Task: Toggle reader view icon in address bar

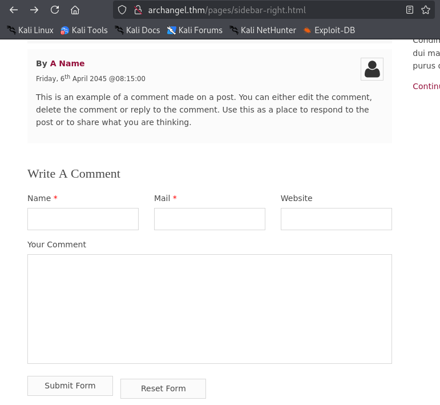Action: pyautogui.click(x=409, y=10)
